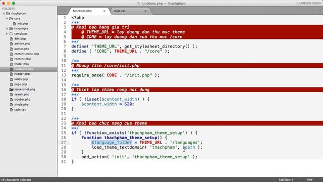Click the value 620 on line 19
The image size is (323, 182).
(128, 104)
